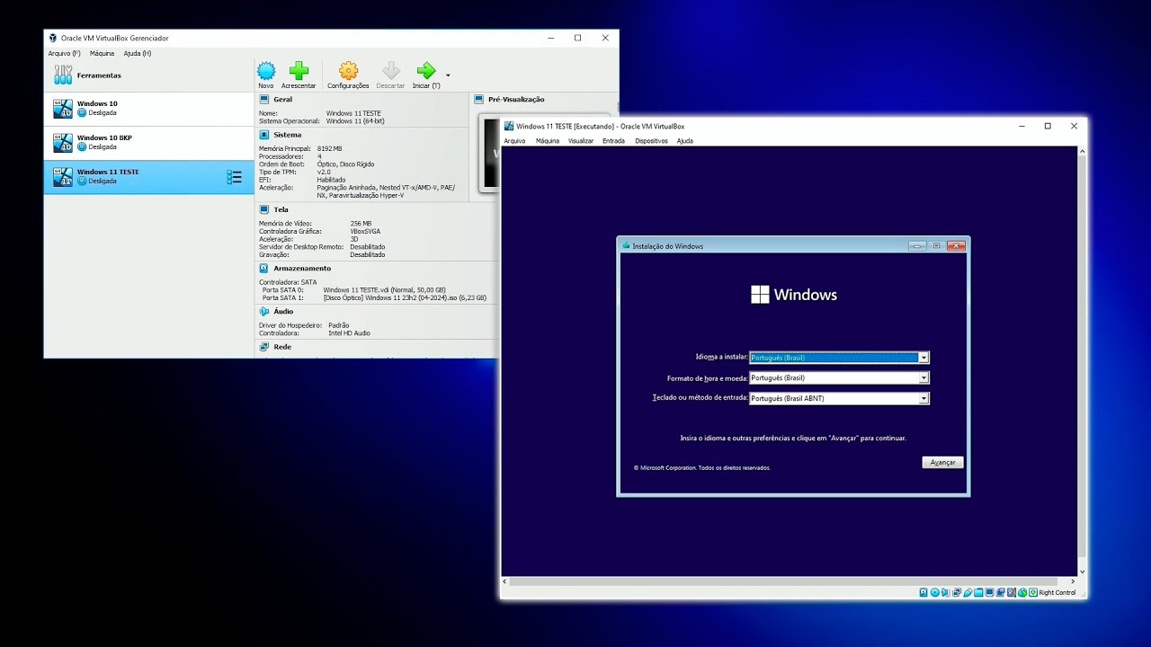Click the Armazenamento section disk icon
The width and height of the screenshot is (1151, 647).
(x=264, y=268)
